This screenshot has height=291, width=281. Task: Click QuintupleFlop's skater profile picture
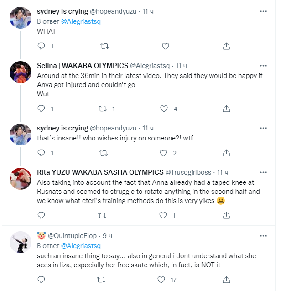(x=21, y=242)
